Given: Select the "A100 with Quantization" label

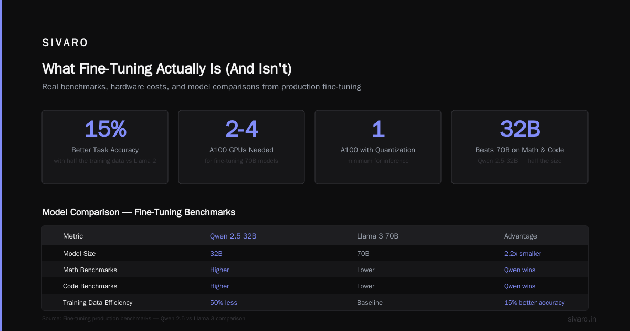Looking at the screenshot, I should [x=378, y=150].
